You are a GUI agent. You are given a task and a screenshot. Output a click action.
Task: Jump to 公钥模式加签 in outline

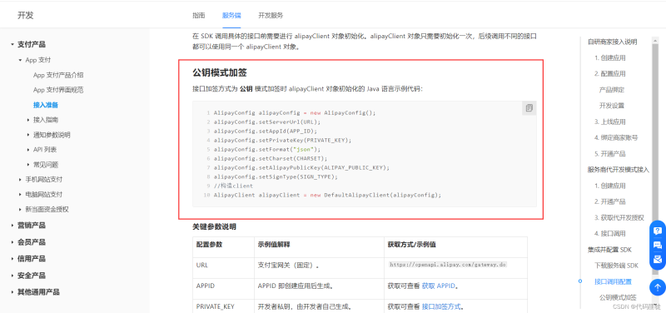[x=618, y=297]
